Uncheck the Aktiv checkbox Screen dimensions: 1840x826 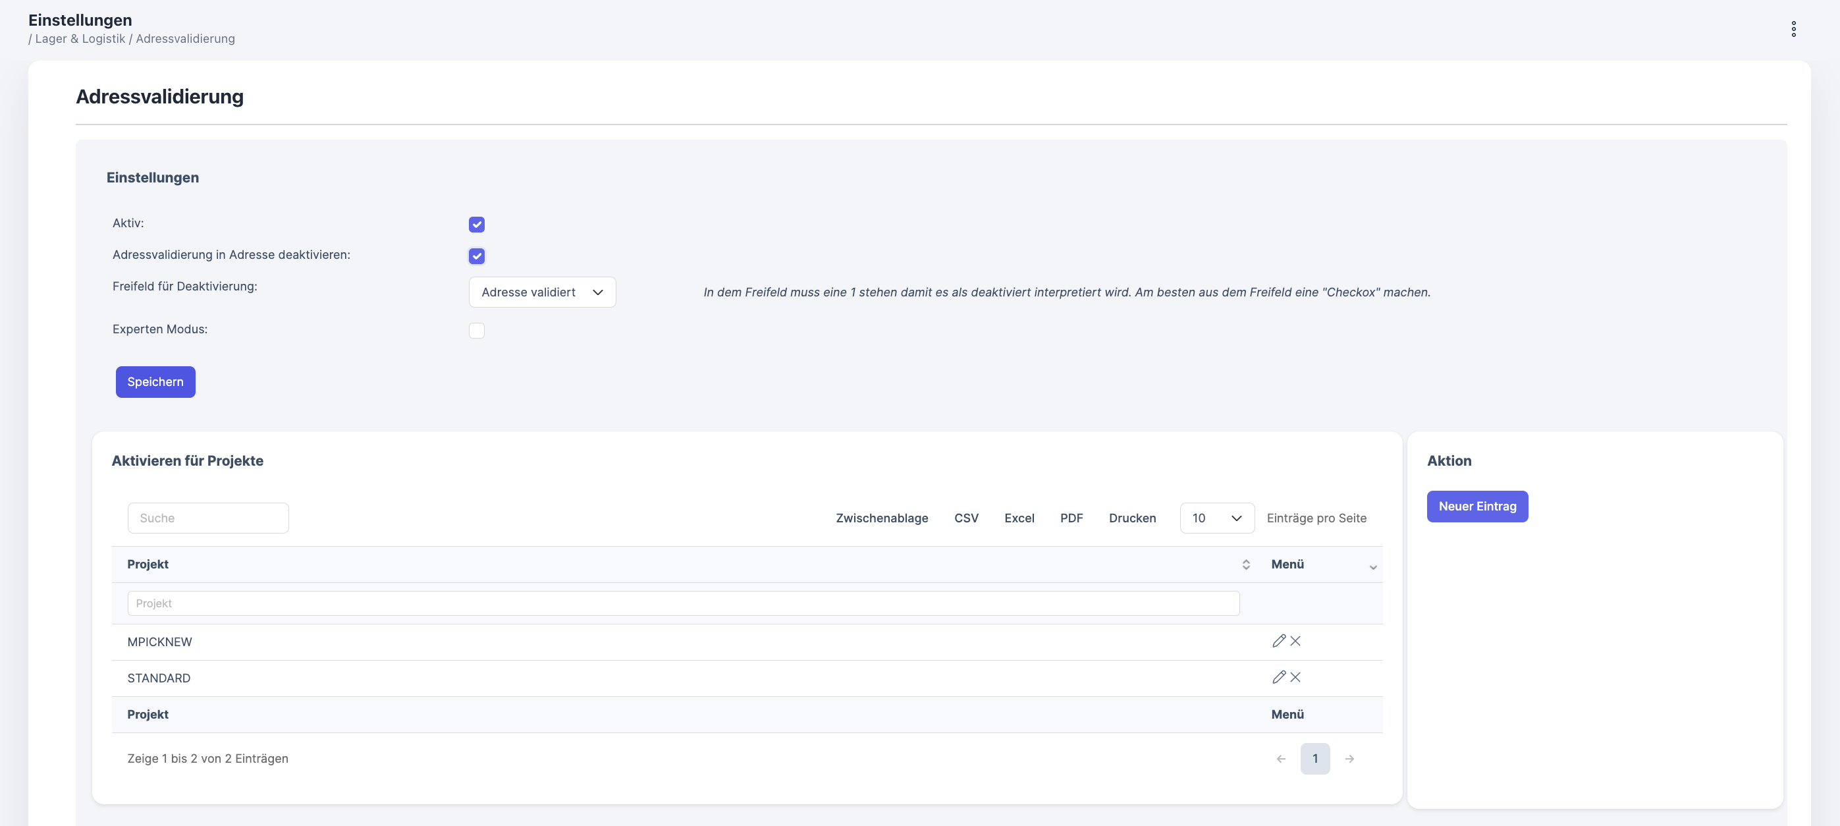coord(476,225)
